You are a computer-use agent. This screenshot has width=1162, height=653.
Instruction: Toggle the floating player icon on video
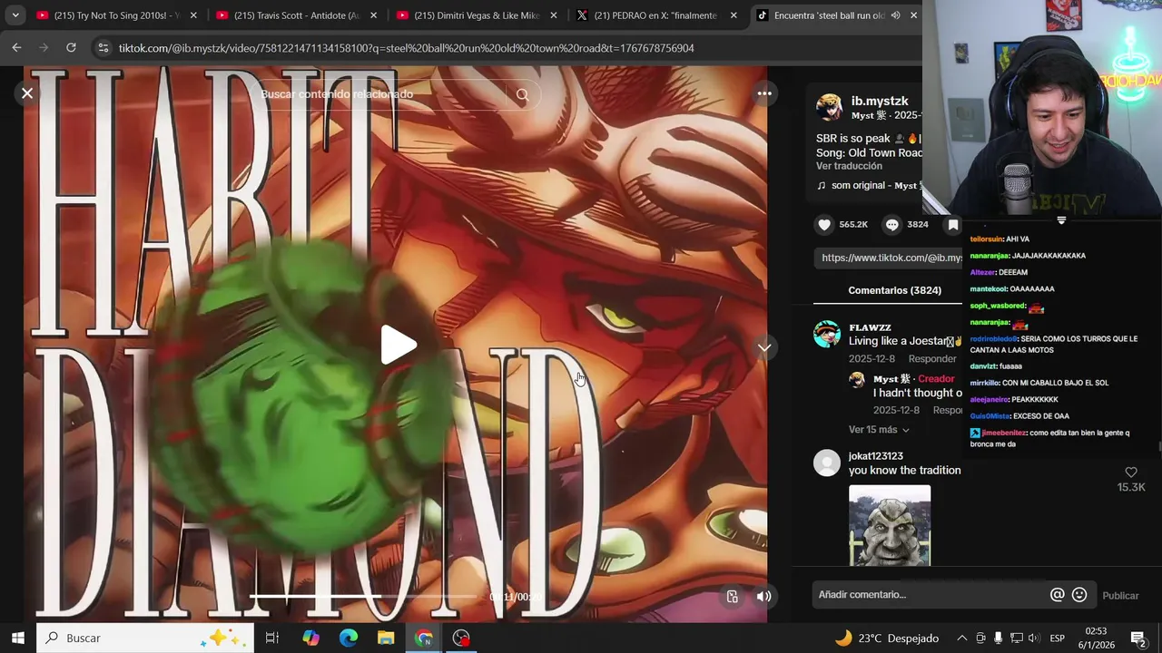click(x=733, y=596)
